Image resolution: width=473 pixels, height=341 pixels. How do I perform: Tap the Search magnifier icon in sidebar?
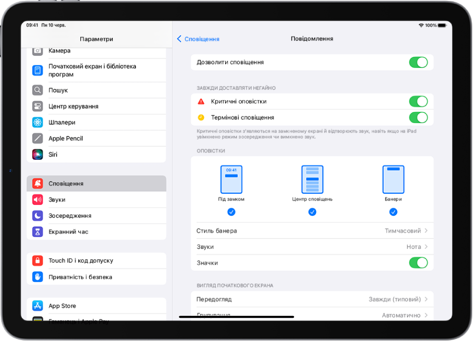37,90
